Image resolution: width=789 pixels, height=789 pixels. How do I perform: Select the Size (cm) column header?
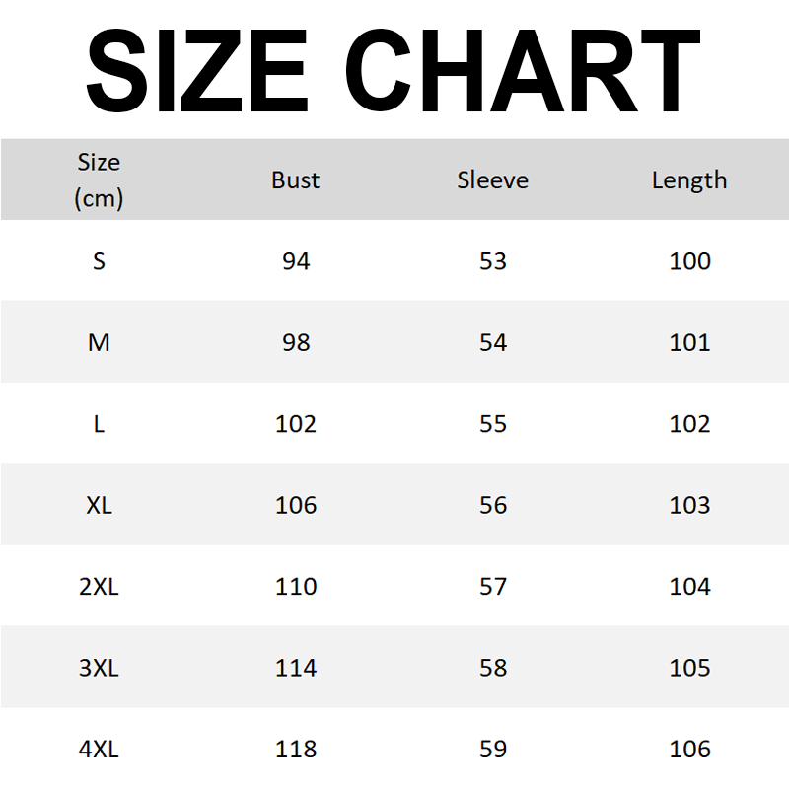click(99, 179)
